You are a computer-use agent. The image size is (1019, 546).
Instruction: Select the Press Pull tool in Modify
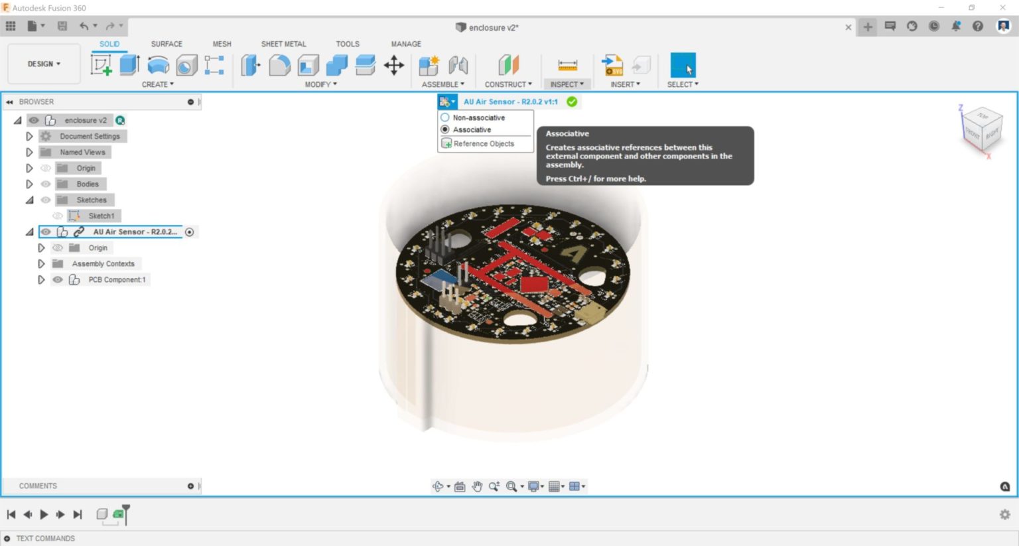[250, 64]
